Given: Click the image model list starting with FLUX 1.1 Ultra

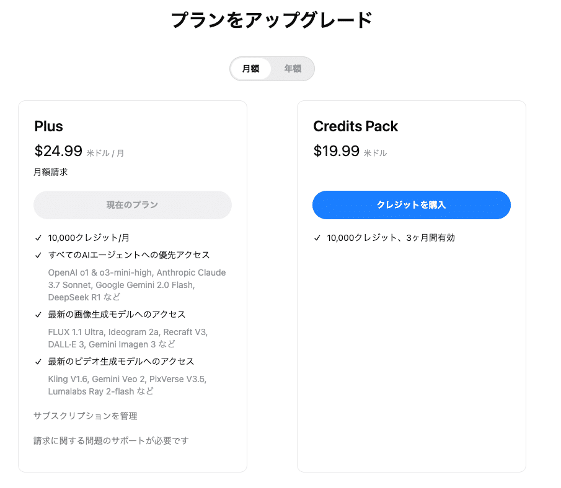Looking at the screenshot, I should pyautogui.click(x=127, y=338).
